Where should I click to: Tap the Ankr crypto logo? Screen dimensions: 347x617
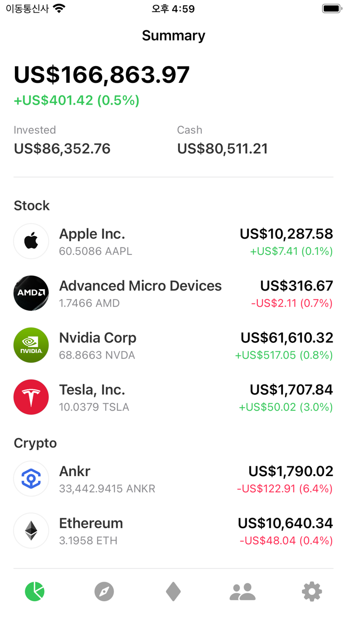[x=31, y=479]
